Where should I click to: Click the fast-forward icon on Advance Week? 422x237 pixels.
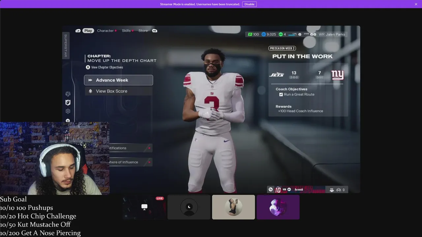tap(90, 80)
